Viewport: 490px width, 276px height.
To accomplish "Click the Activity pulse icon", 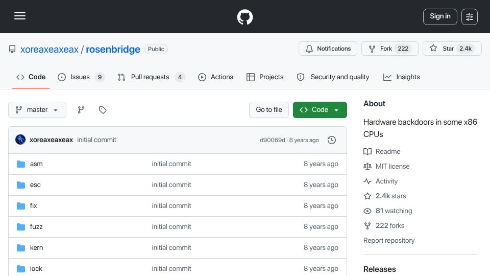I will [x=367, y=181].
